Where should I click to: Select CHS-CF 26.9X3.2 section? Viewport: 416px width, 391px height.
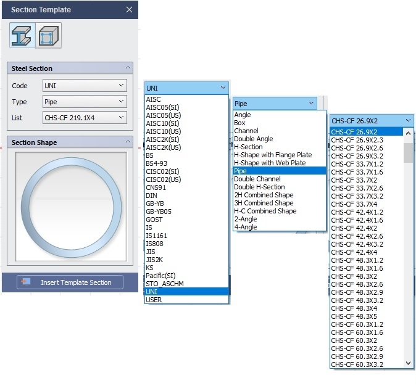[367, 156]
